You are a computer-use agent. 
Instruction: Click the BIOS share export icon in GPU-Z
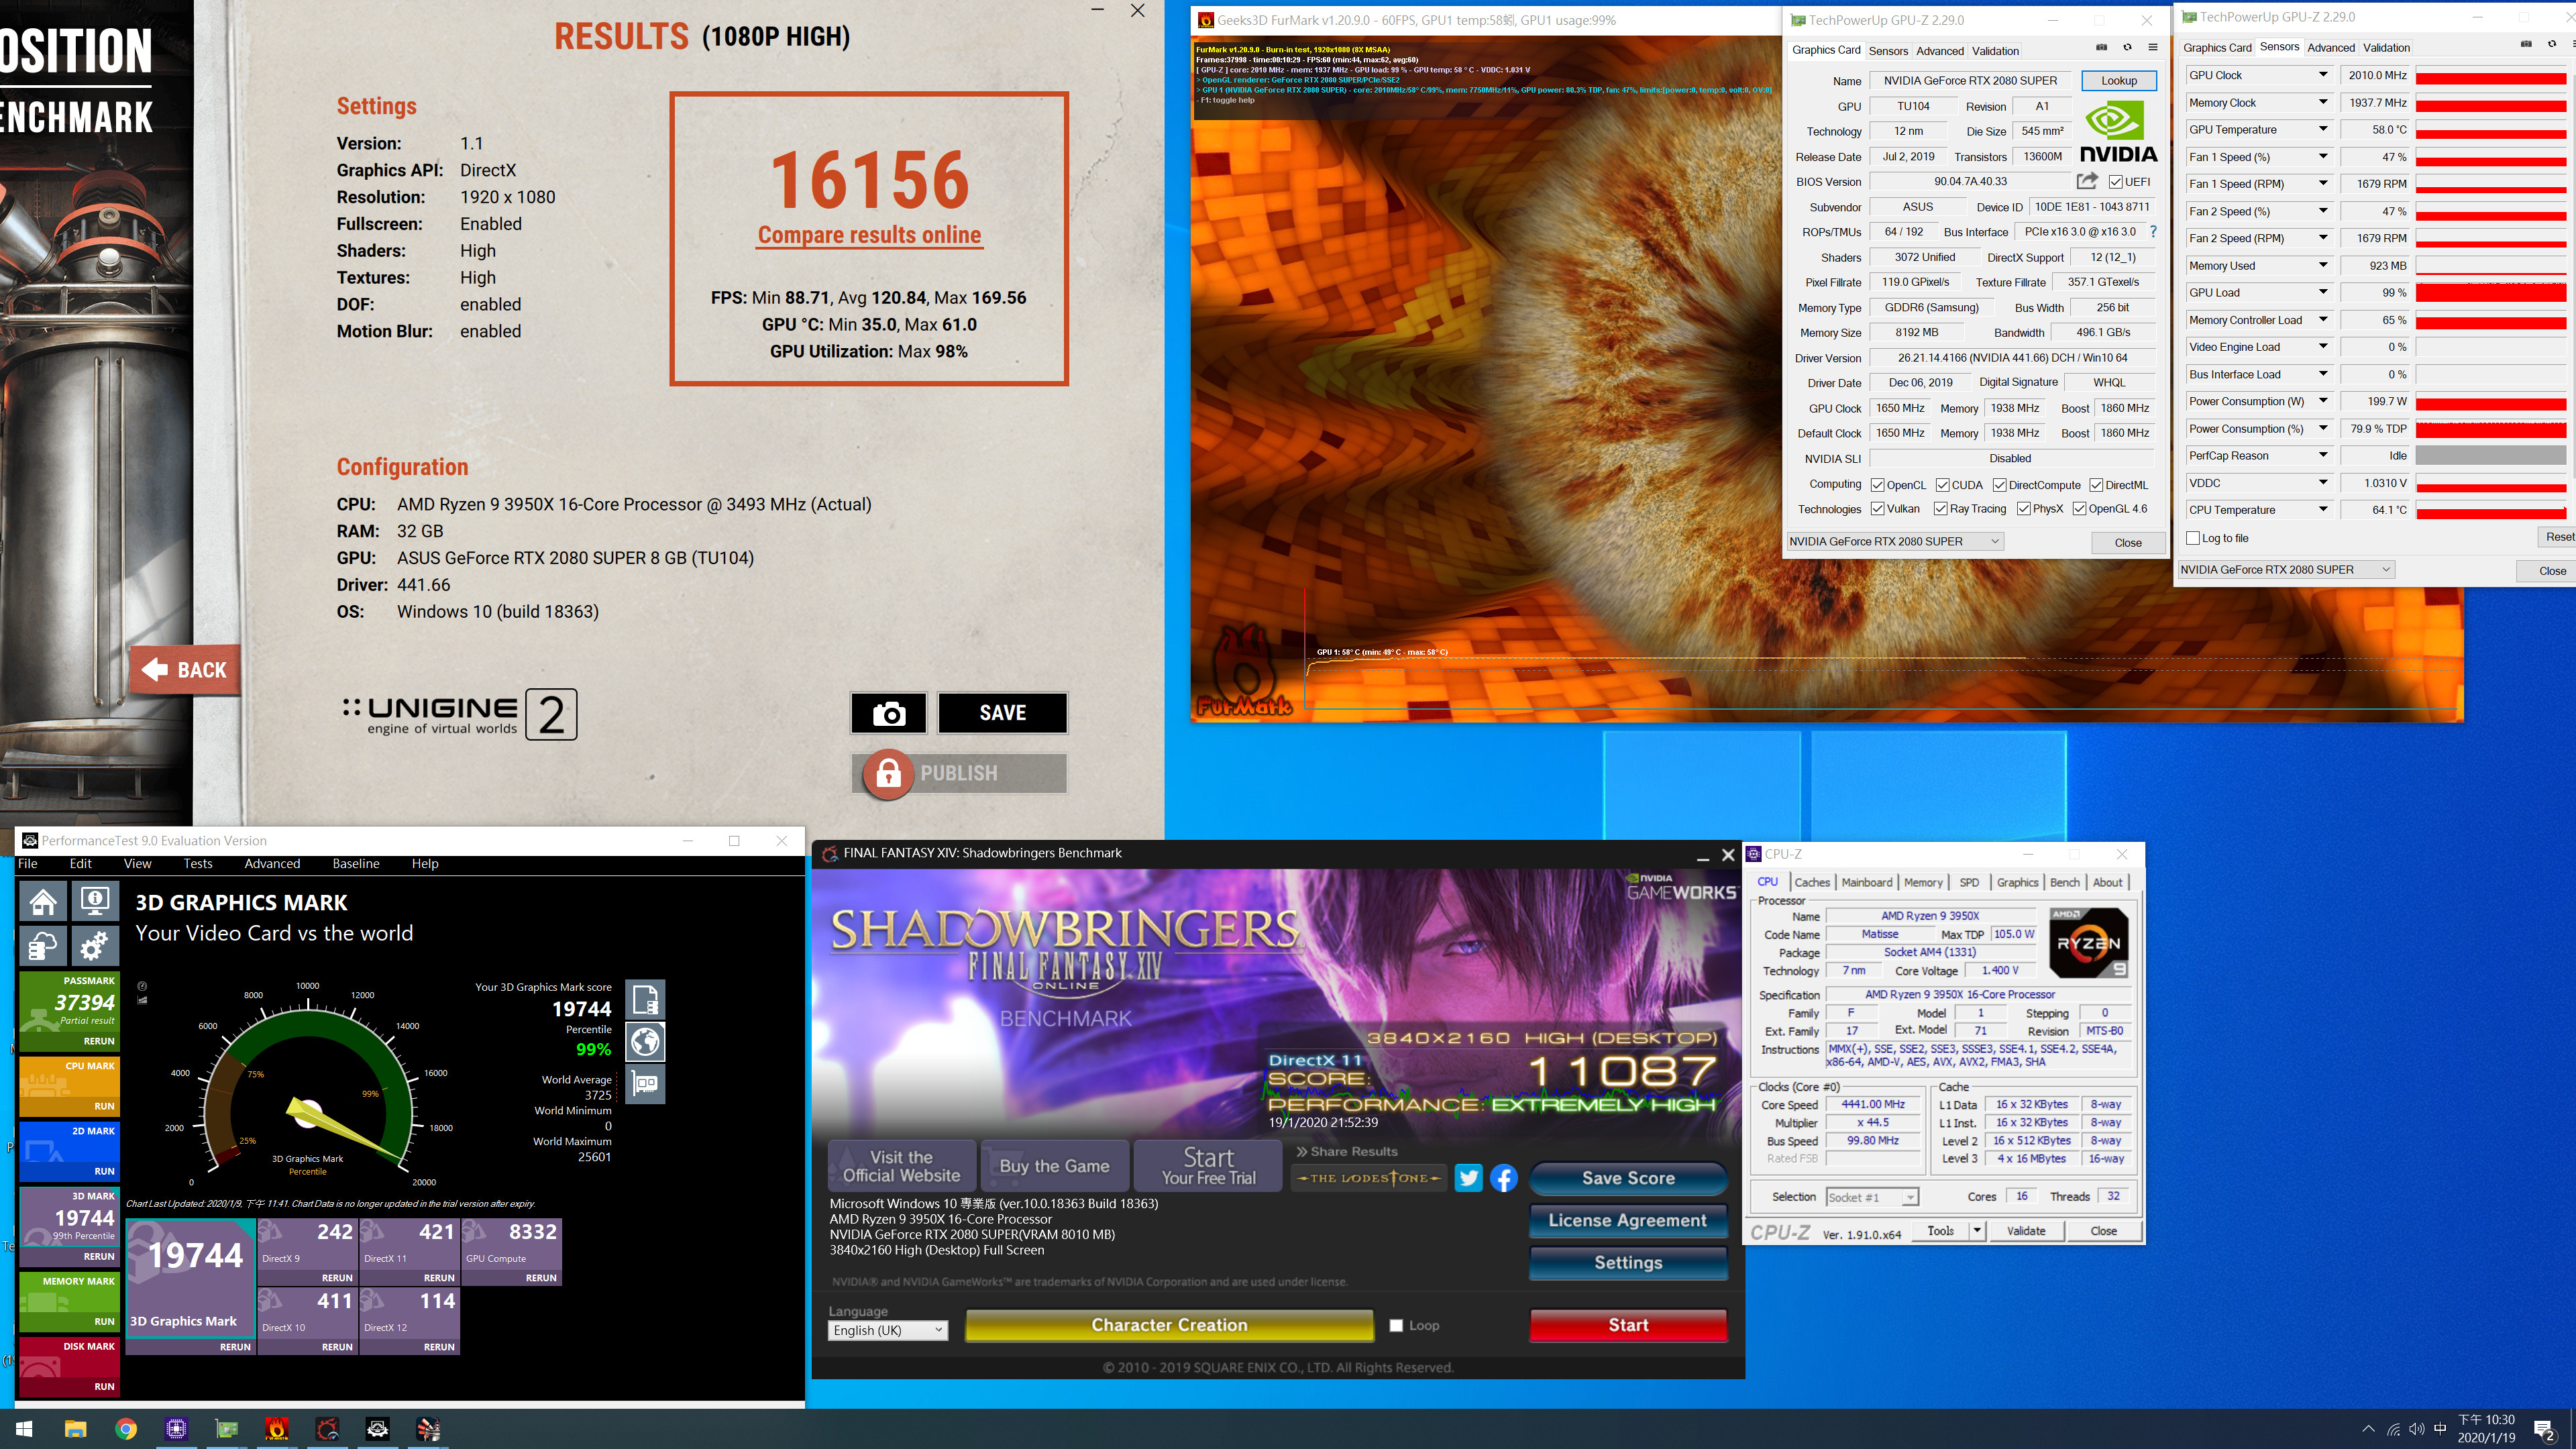point(2087,181)
